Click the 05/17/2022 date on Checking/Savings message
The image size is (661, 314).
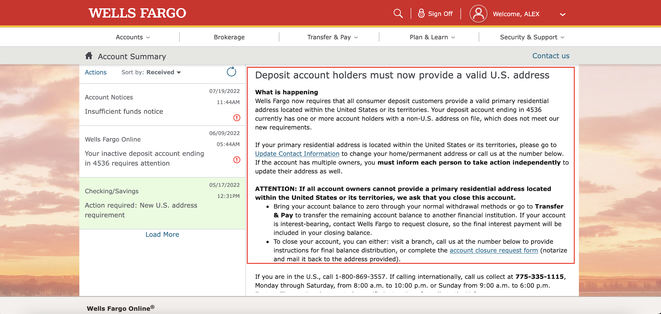(x=224, y=185)
